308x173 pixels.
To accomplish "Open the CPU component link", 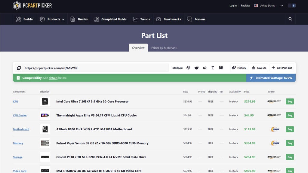I will 16,102.
